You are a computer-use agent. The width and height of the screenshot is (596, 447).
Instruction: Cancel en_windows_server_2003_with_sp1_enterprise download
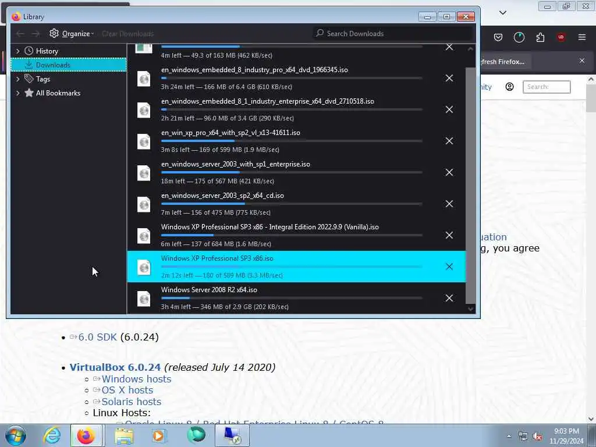point(449,172)
